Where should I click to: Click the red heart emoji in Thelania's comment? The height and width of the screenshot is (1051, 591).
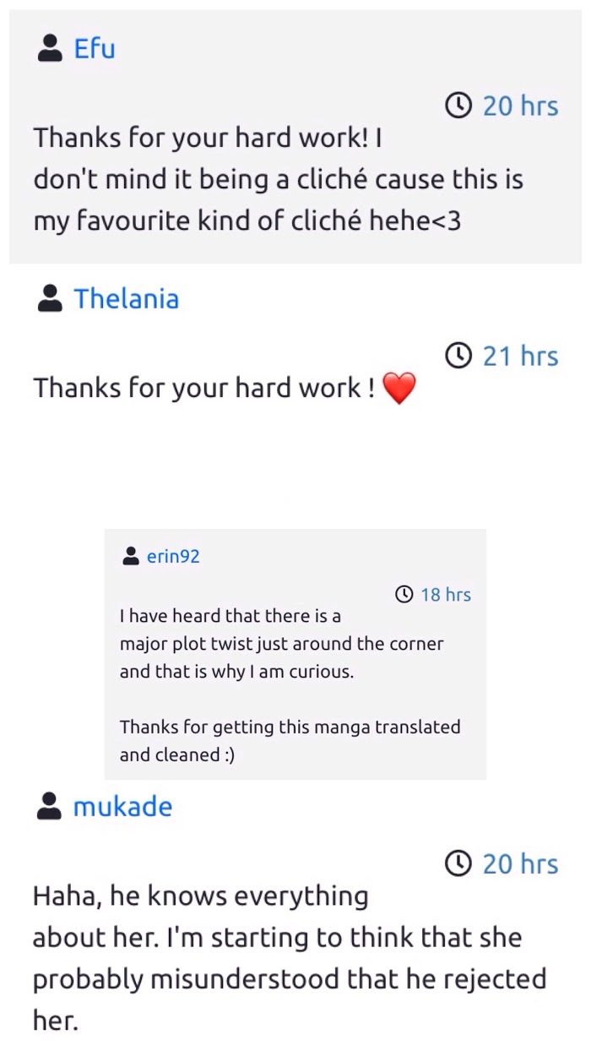tap(399, 389)
